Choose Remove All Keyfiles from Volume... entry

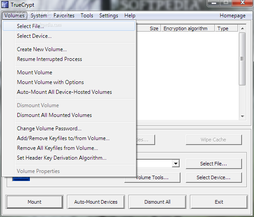[69, 148]
